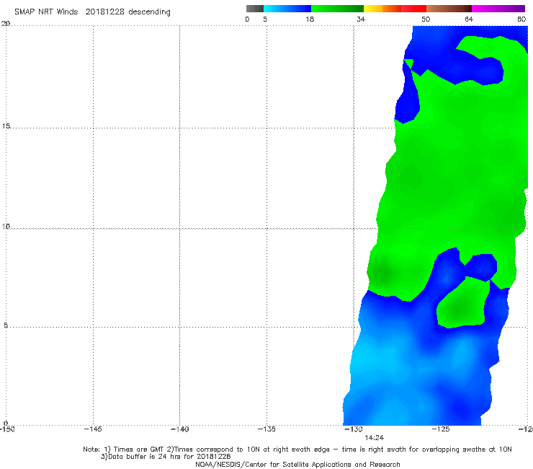Click the swath time label "14:24"
The image size is (533, 469).
coord(375,438)
